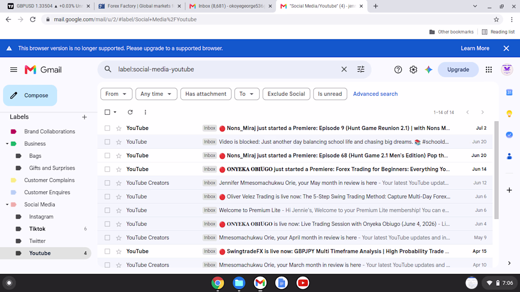Open the more options three-dot menu above the email list
The image size is (520, 292).
point(145,112)
